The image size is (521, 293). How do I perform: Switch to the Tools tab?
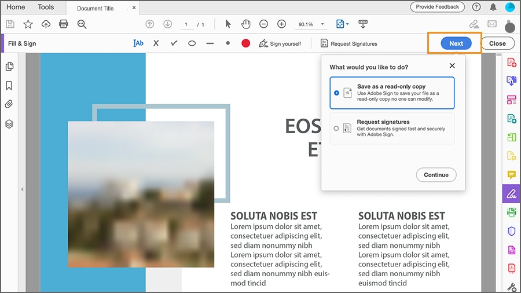(x=46, y=7)
